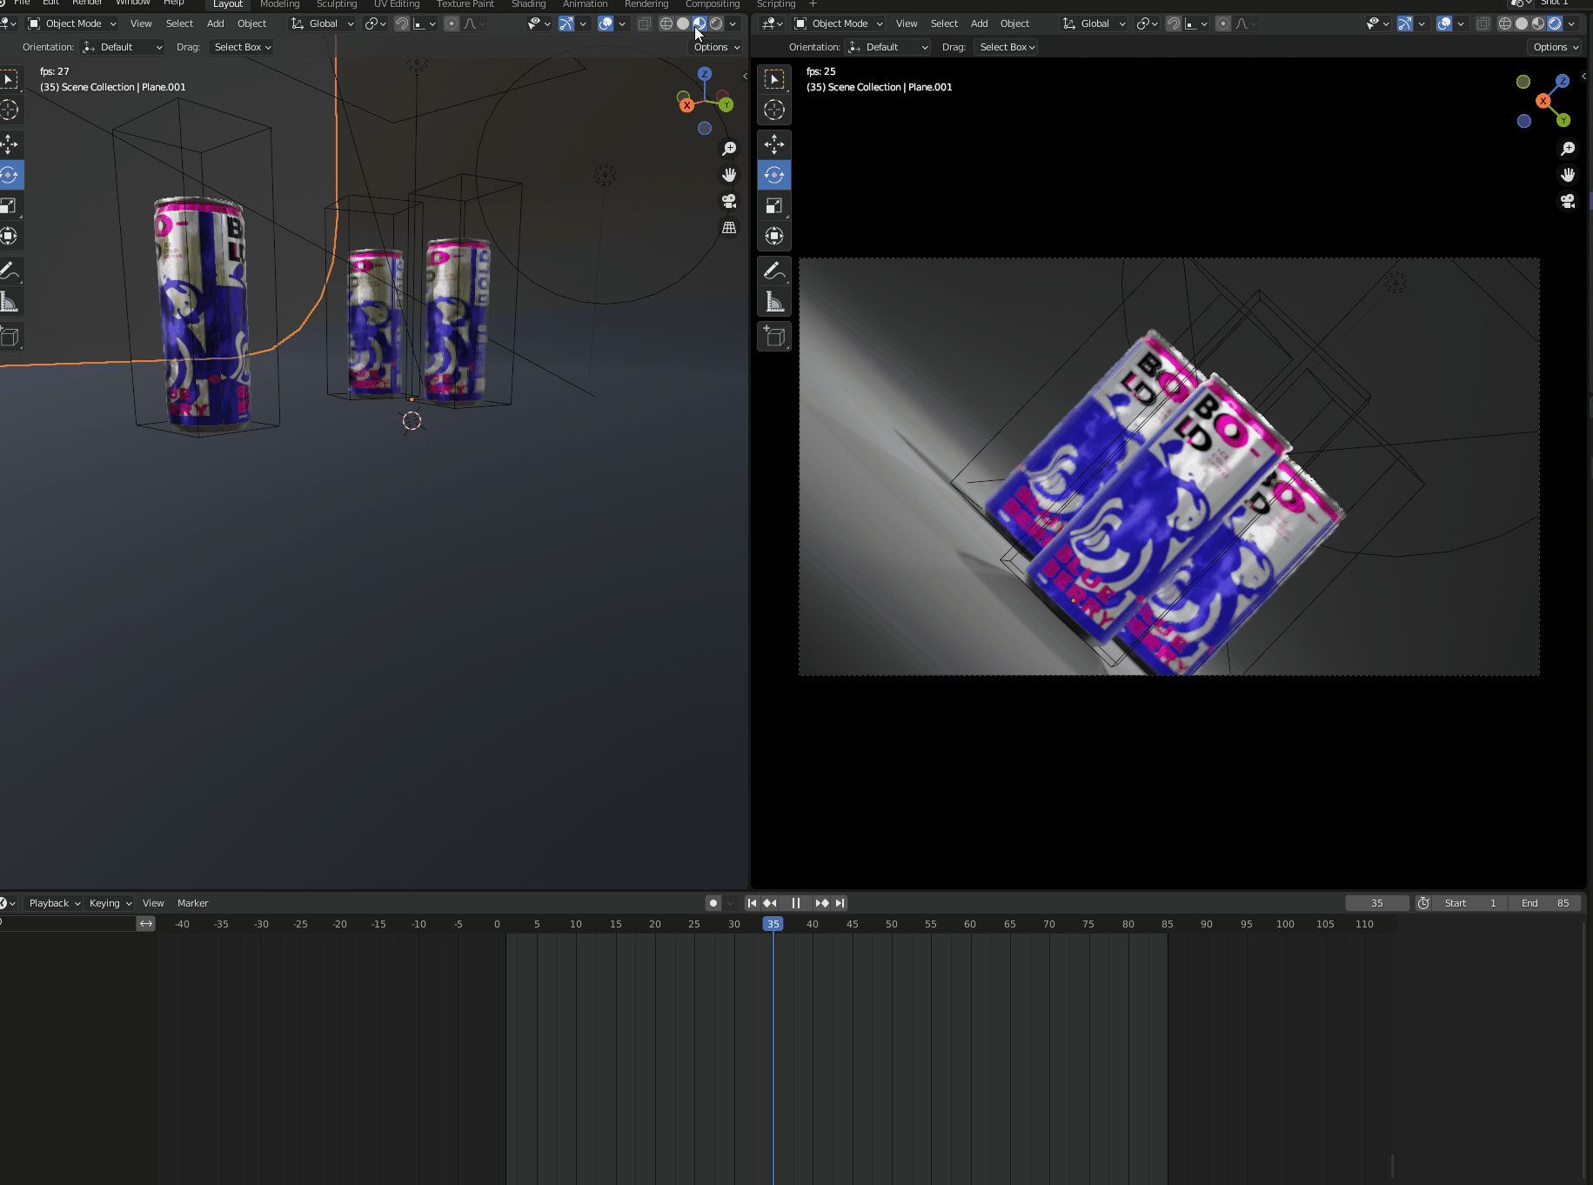The width and height of the screenshot is (1593, 1185).
Task: Toggle camera view in left viewport
Action: [729, 202]
